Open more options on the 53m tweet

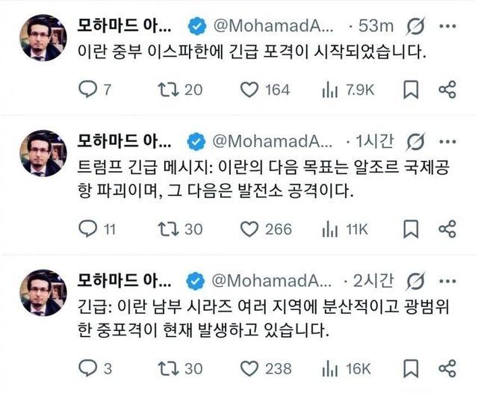click(x=448, y=26)
